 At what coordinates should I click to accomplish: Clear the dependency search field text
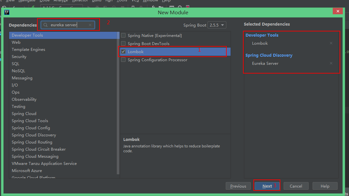(x=90, y=25)
